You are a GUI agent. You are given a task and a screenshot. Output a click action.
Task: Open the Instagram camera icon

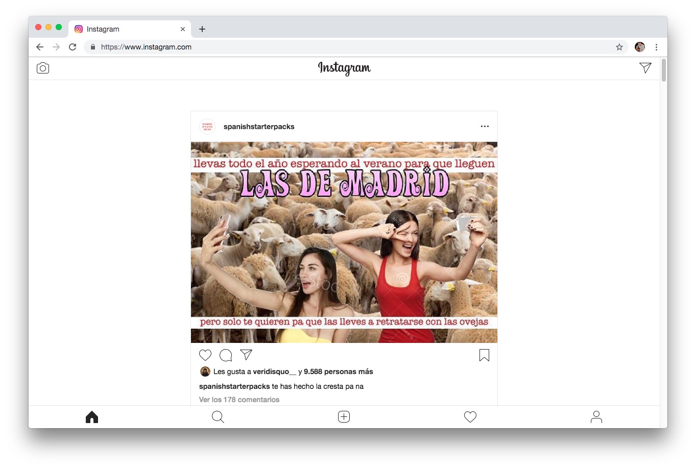click(43, 68)
